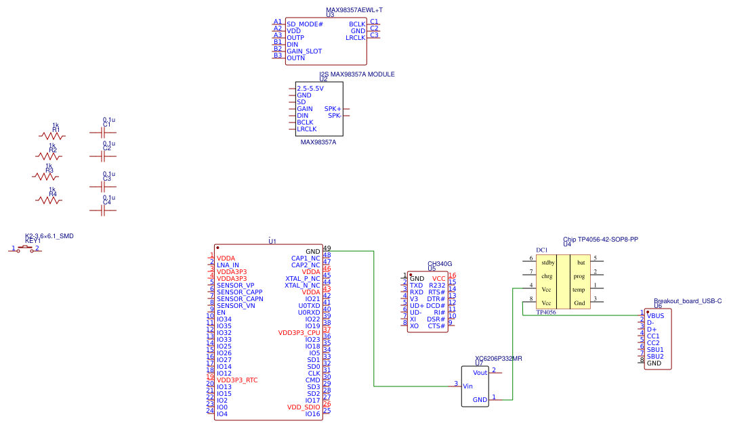Viewport: 729px width, 427px height.
Task: Click the OUTP pin label on U3
Action: tap(295, 38)
